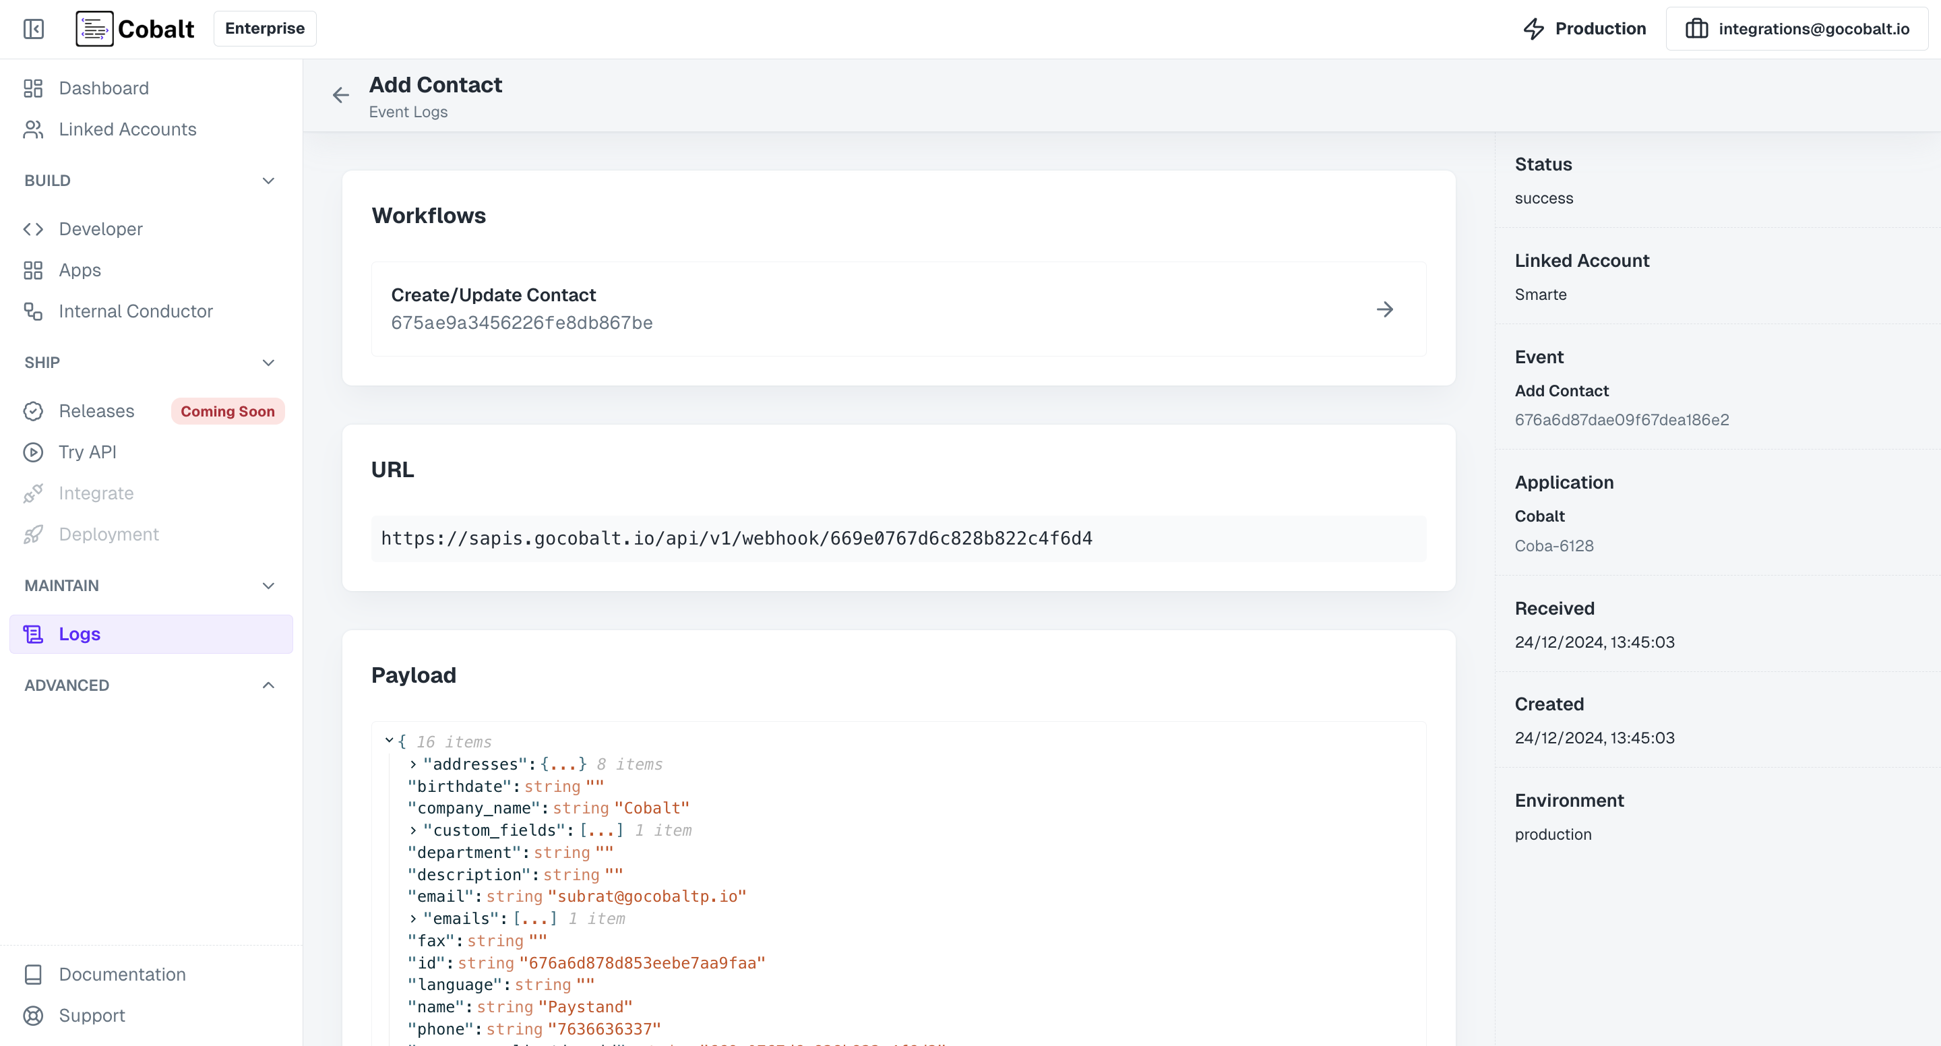
Task: Click the Support lifebuoy icon
Action: (33, 1016)
